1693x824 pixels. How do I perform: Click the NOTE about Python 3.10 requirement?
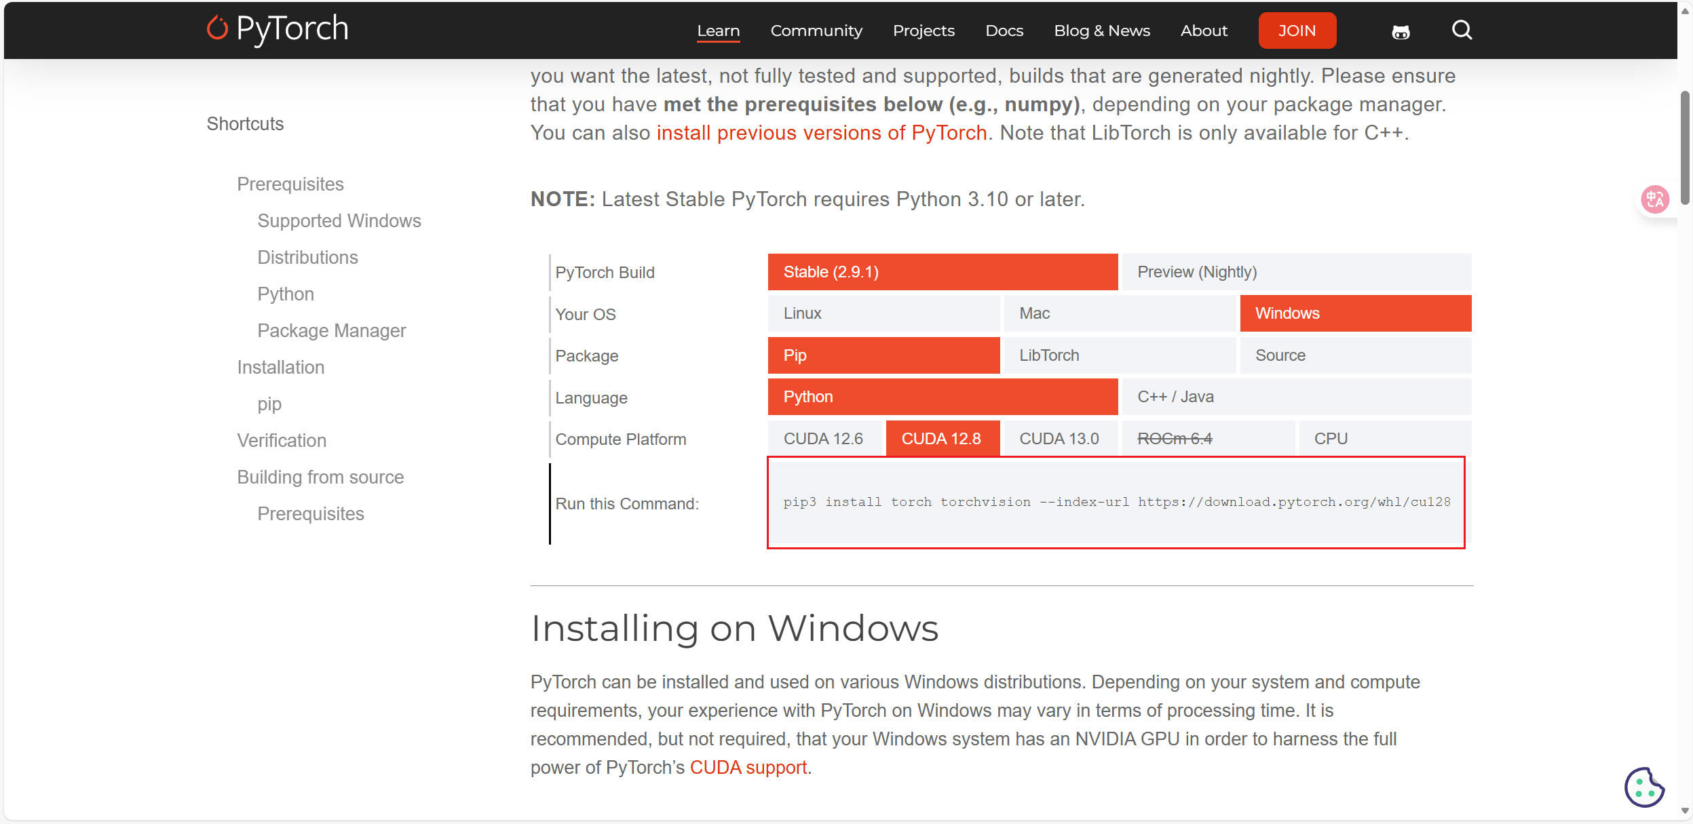coord(808,199)
